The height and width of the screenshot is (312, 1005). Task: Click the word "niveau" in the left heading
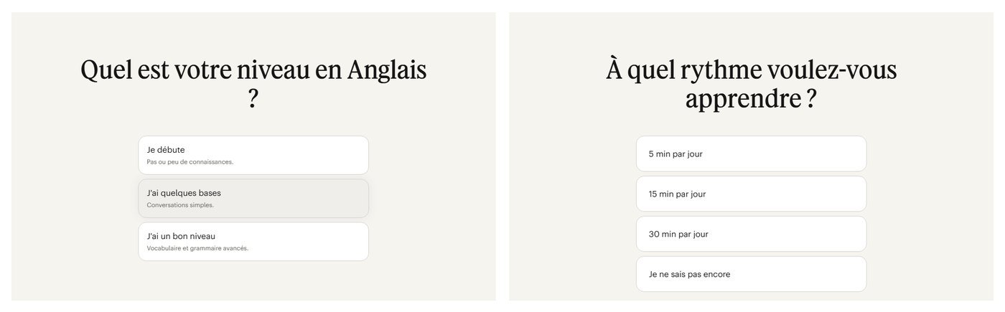pos(274,70)
